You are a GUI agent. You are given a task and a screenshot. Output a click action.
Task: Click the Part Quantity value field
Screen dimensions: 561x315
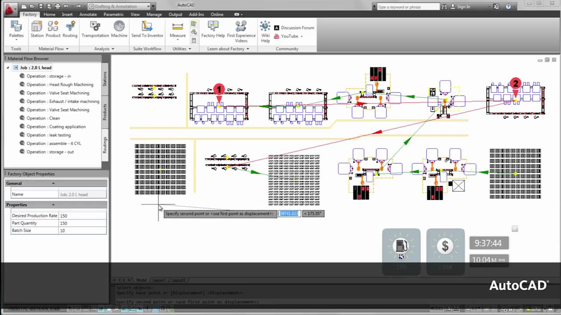click(x=82, y=223)
